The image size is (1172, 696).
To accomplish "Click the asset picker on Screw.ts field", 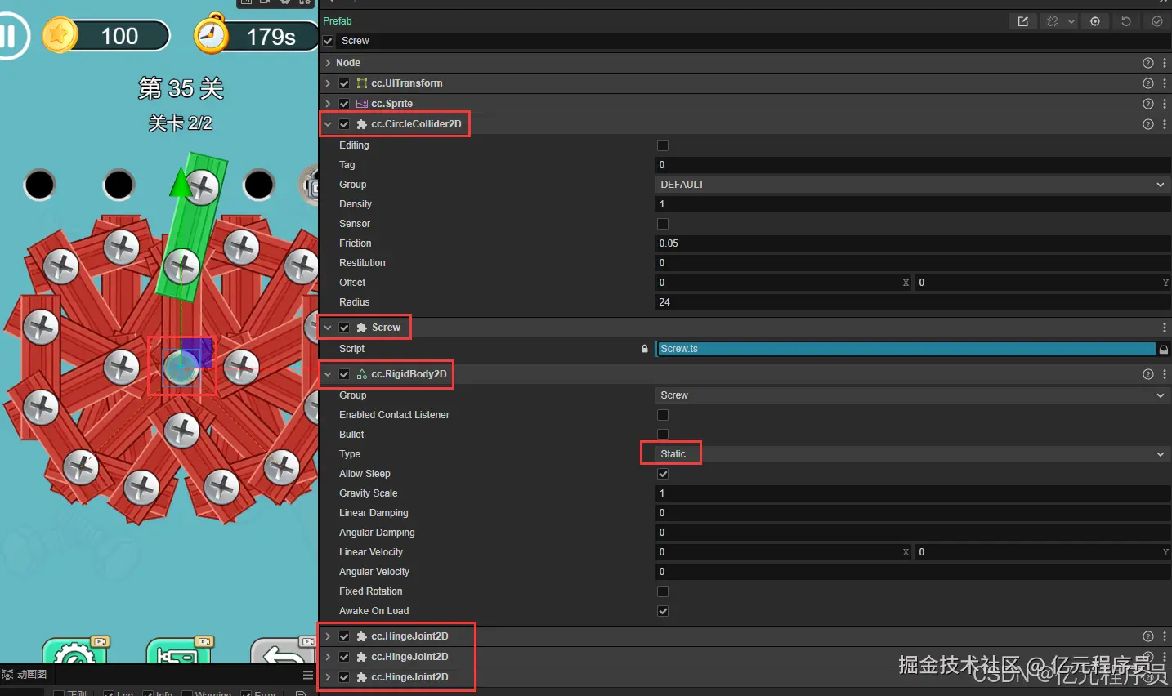I will click(x=1164, y=349).
